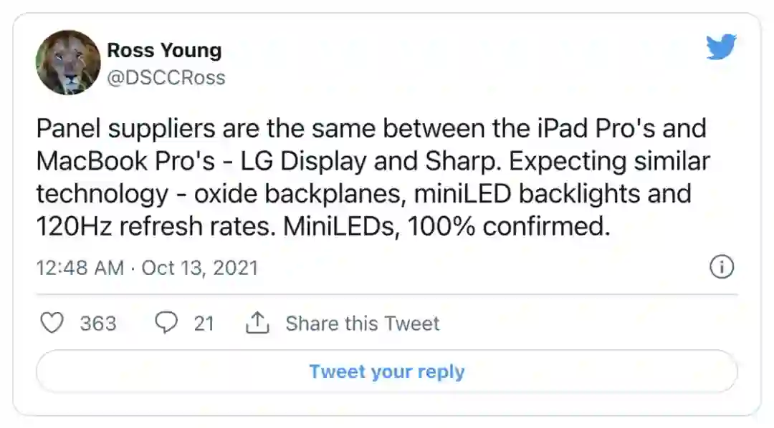Click the 12:48 AM time text
The width and height of the screenshot is (774, 428).
[x=80, y=268]
